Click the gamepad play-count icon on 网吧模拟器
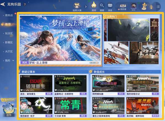The image size is (165, 121). (x=101, y=90)
